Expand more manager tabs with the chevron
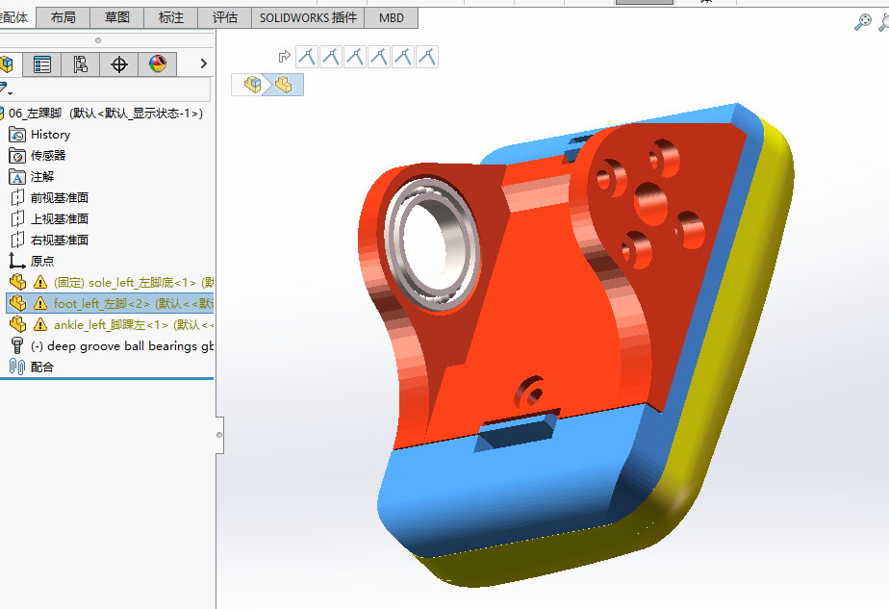Viewport: 889px width, 609px height. coord(204,63)
